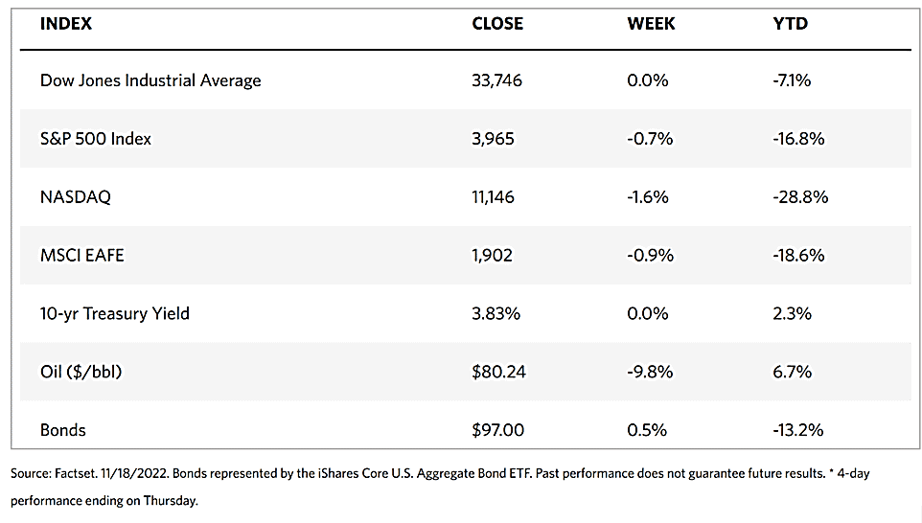Click the INDEX column header
This screenshot has width=922, height=523.
[66, 24]
